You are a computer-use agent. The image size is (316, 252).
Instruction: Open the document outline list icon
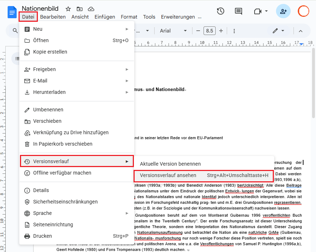[17, 59]
